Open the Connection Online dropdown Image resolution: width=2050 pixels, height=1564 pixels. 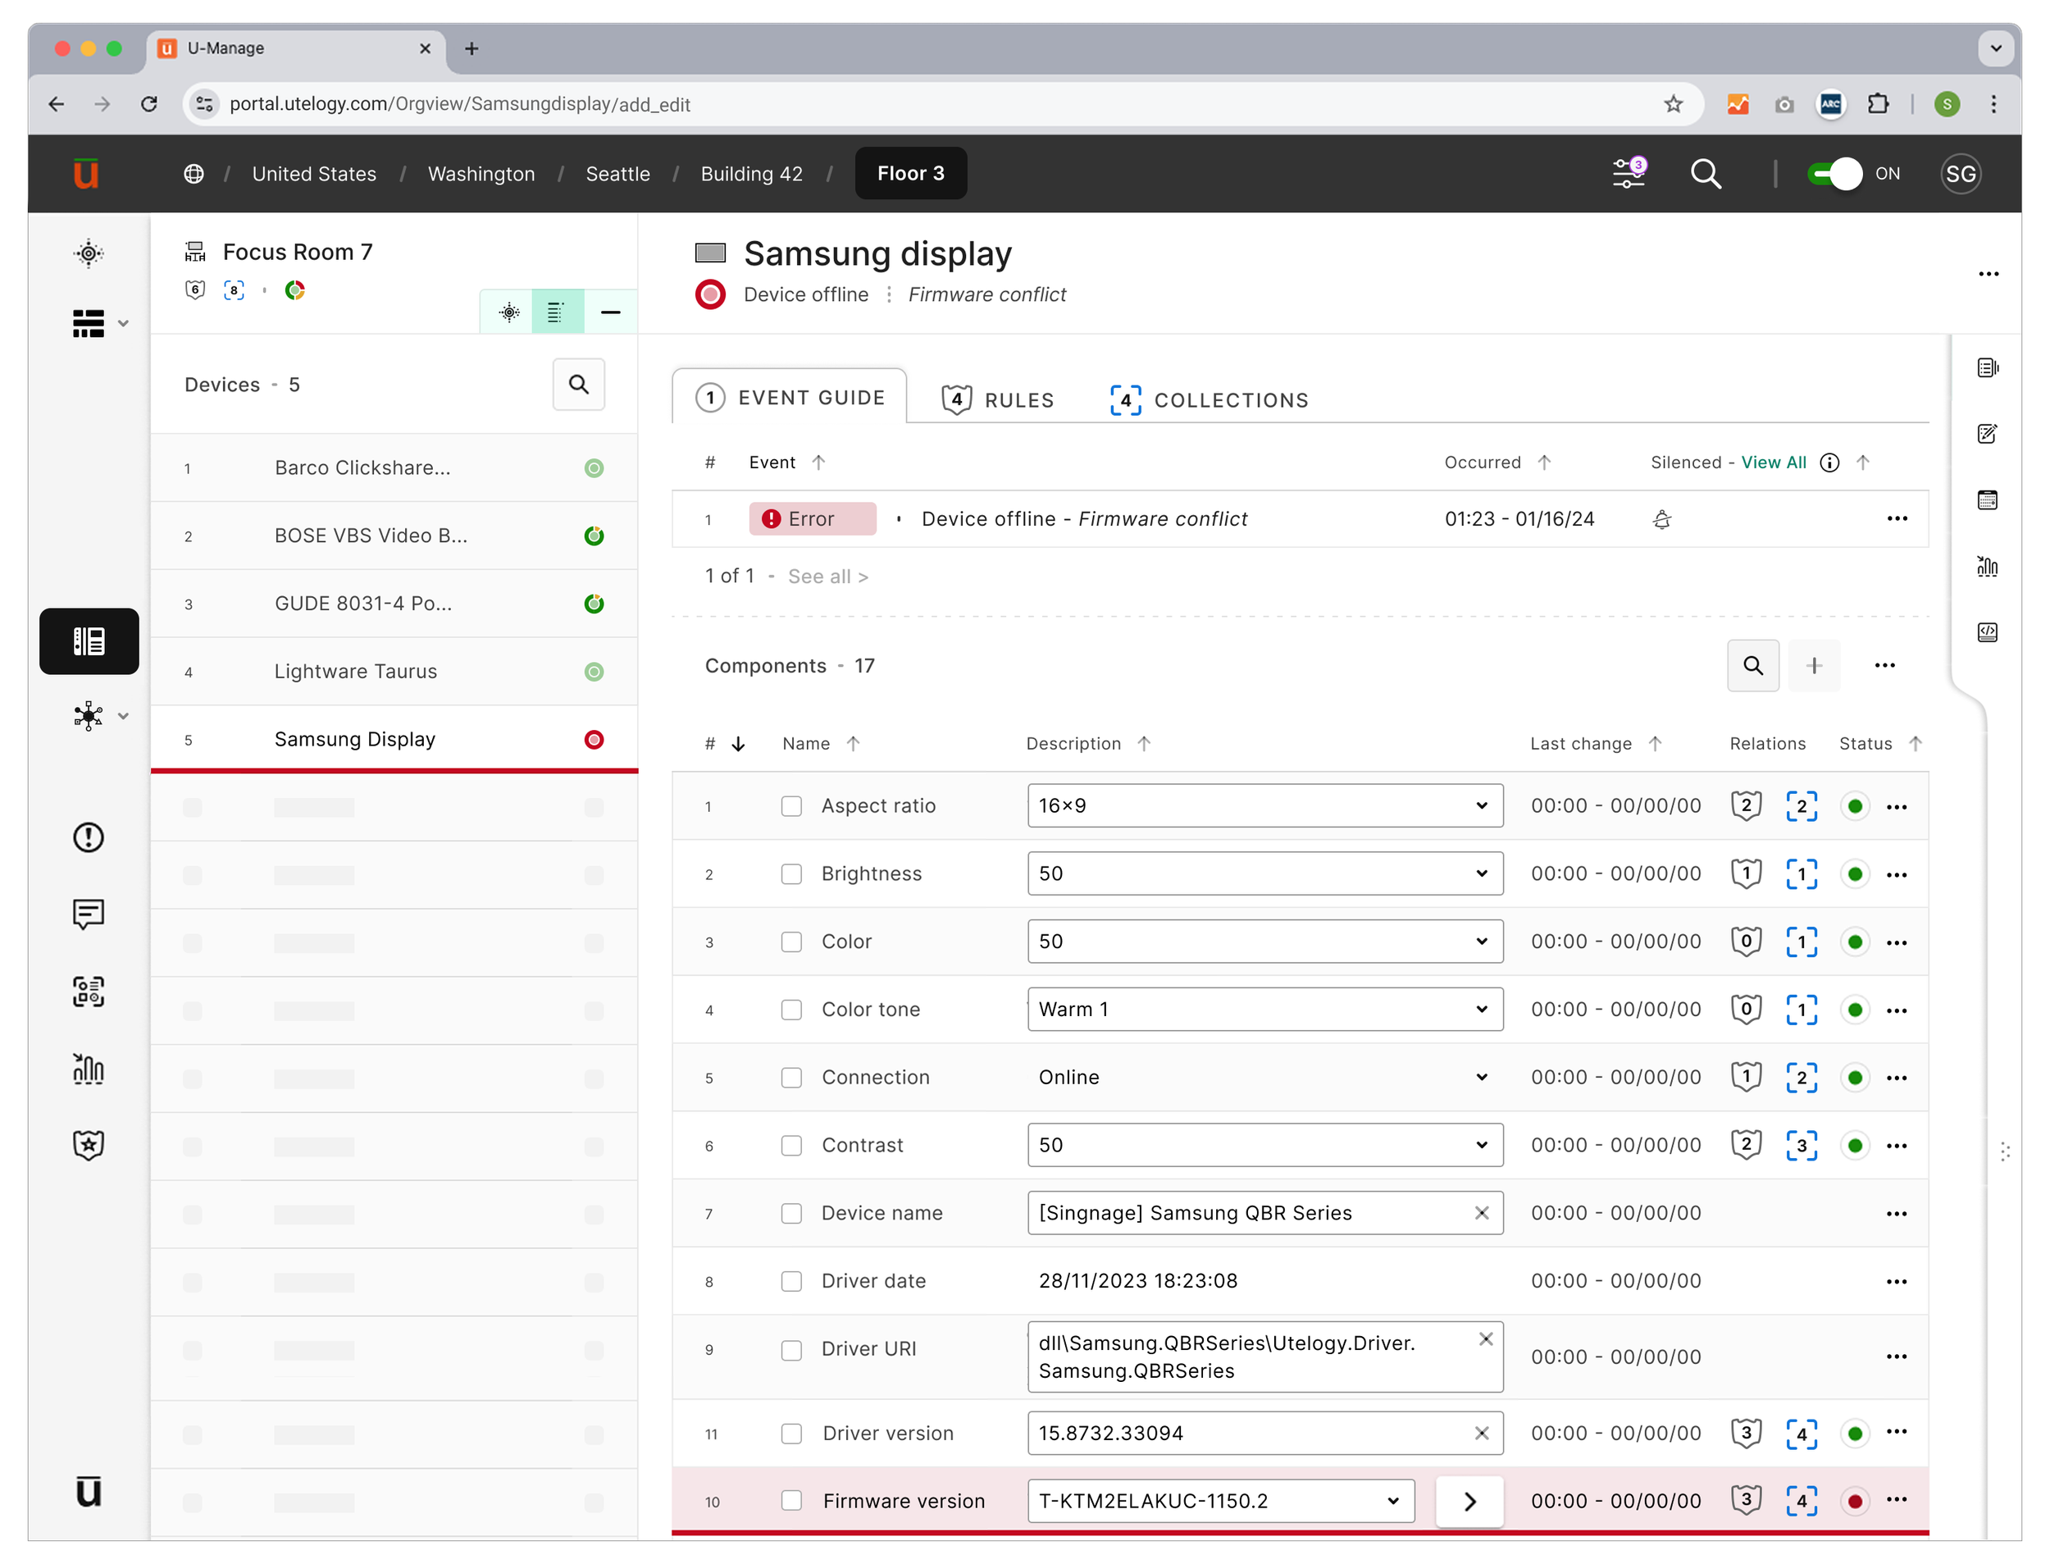(1264, 1077)
